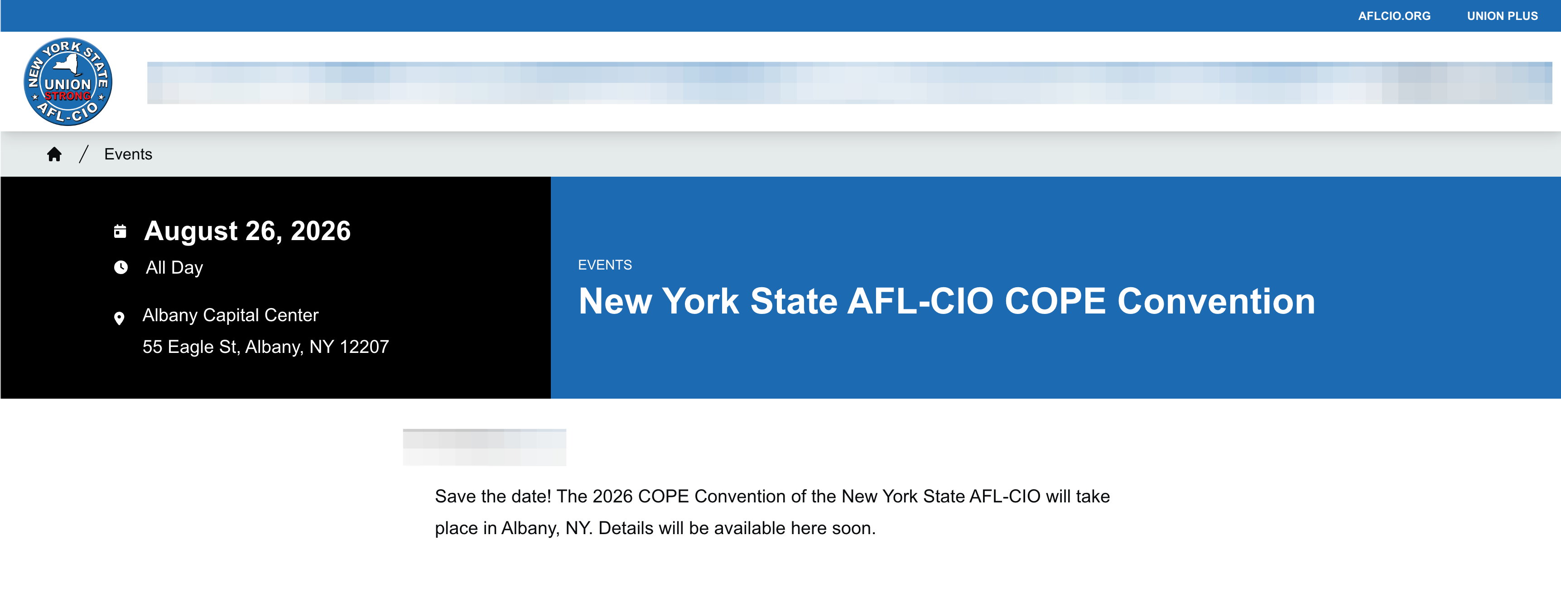
Task: Click the calendar icon beside the date
Action: coord(120,231)
